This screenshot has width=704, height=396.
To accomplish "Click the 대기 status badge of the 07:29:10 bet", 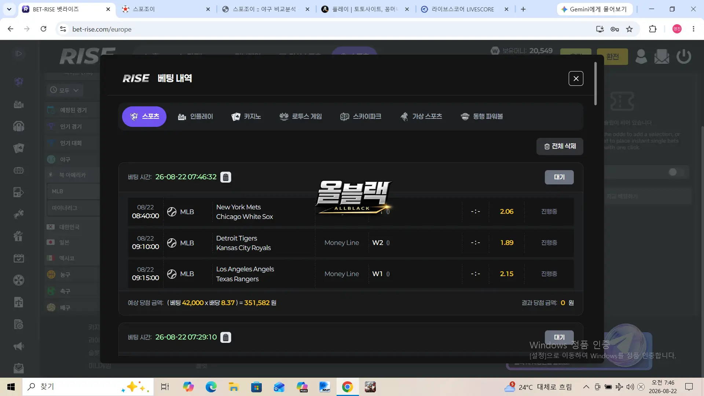I will (559, 337).
